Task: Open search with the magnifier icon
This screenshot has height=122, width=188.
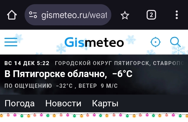Action: click(175, 42)
